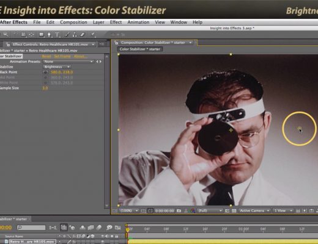The height and width of the screenshot is (244, 318).
Task: Toggle Live Update in the timeline
Action: pyautogui.click(x=64, y=228)
